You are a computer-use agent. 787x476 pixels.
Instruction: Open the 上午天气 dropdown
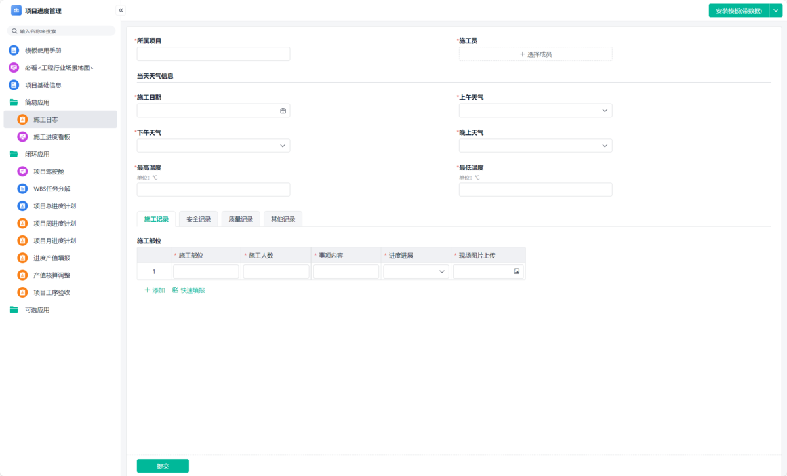click(x=535, y=111)
